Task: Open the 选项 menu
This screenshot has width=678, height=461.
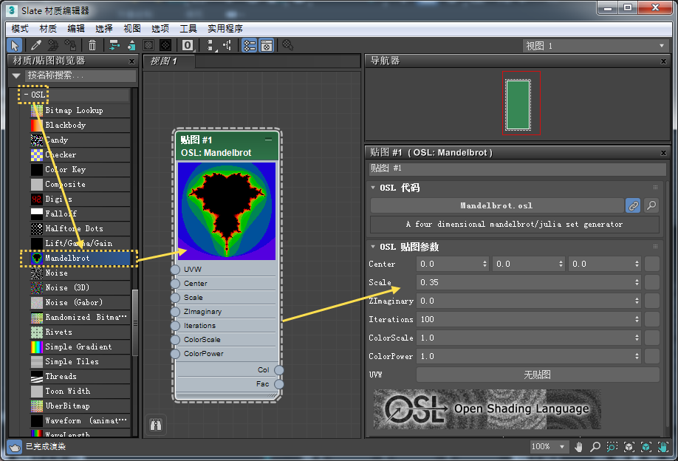Action: point(160,29)
